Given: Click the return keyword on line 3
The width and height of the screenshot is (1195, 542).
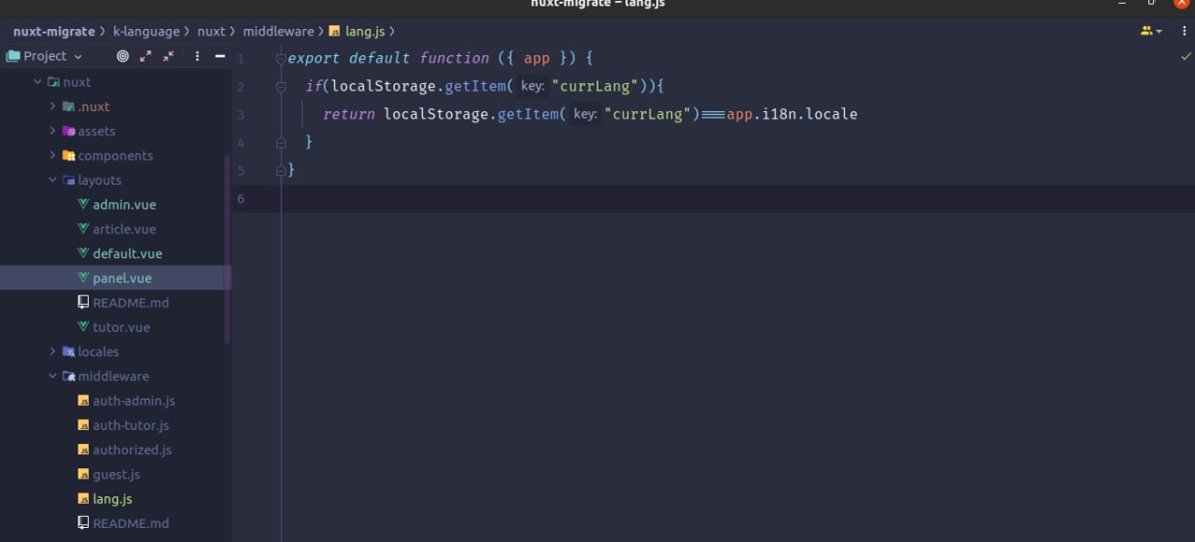Looking at the screenshot, I should [x=349, y=114].
